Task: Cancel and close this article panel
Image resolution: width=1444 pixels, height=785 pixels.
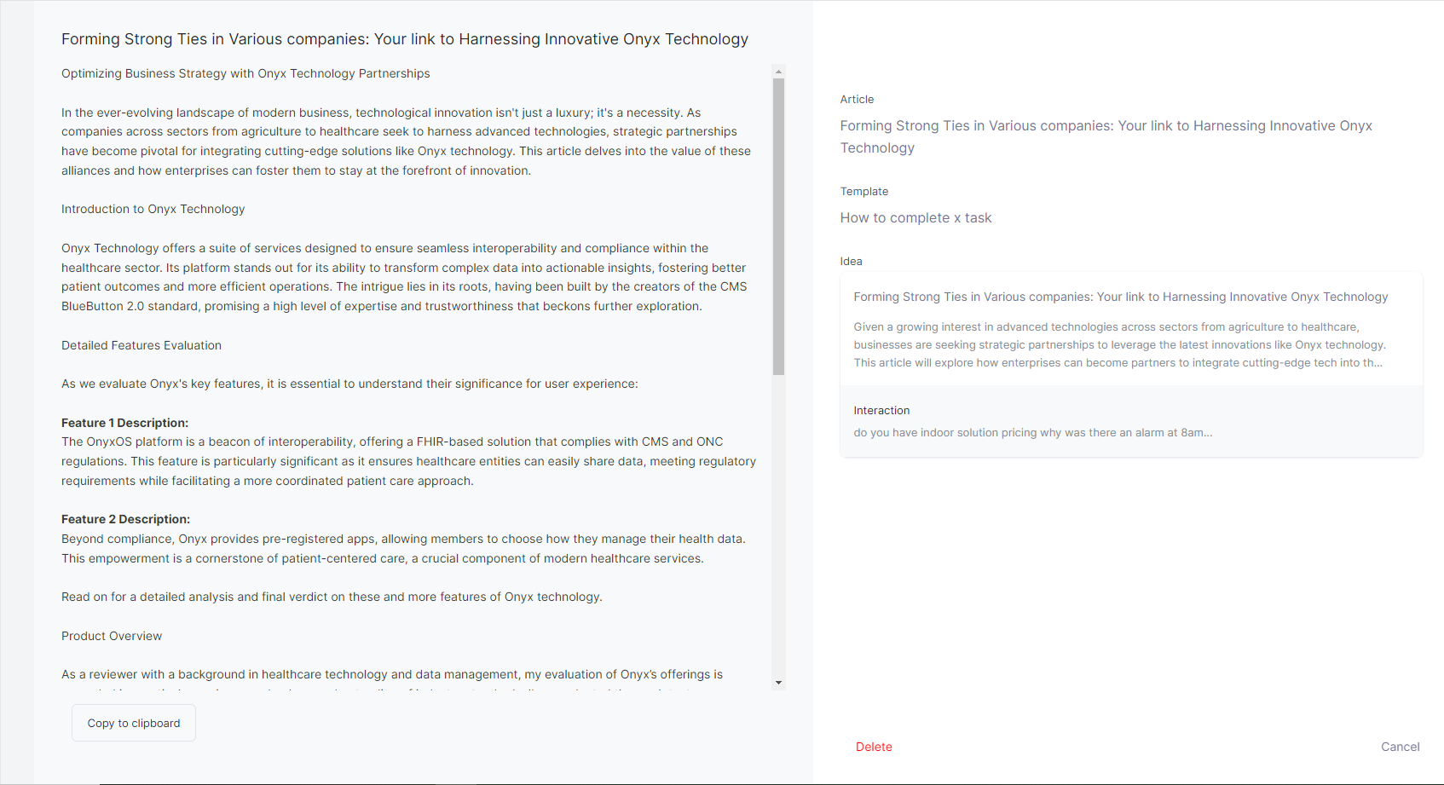Action: coord(1400,747)
